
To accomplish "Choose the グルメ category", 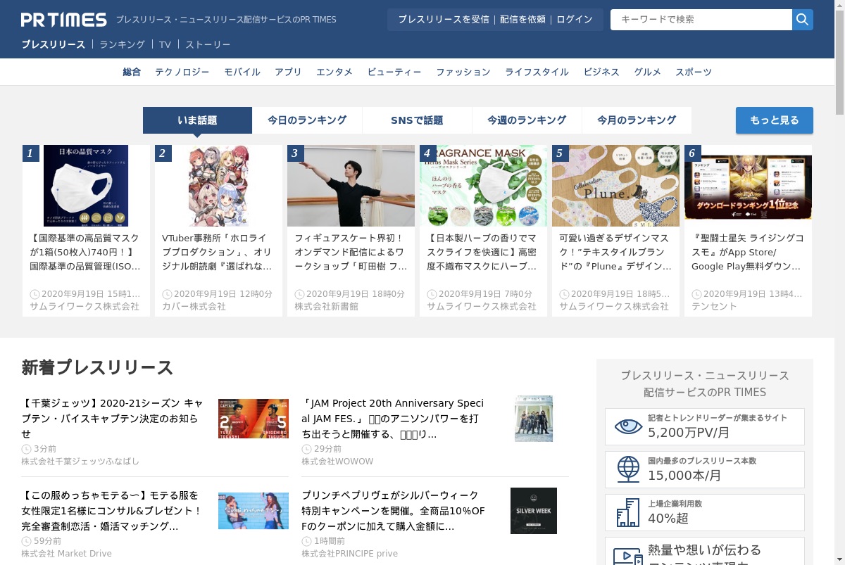I will (647, 72).
